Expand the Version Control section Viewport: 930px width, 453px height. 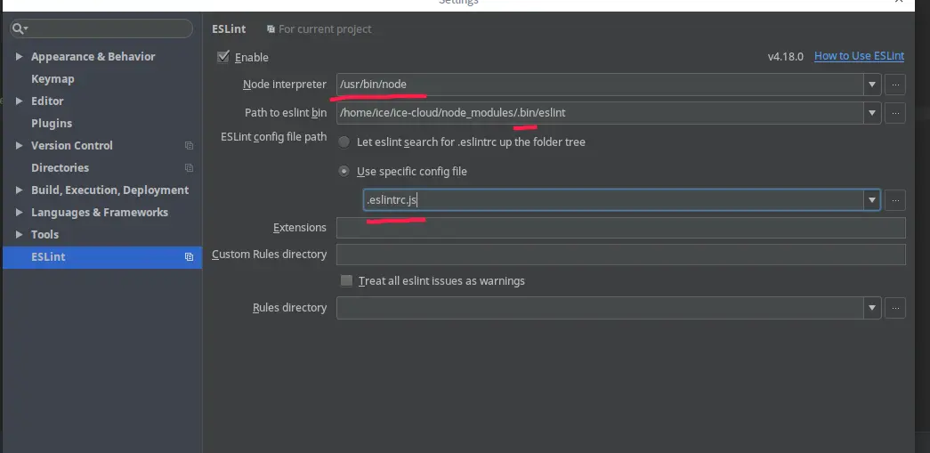[x=19, y=145]
